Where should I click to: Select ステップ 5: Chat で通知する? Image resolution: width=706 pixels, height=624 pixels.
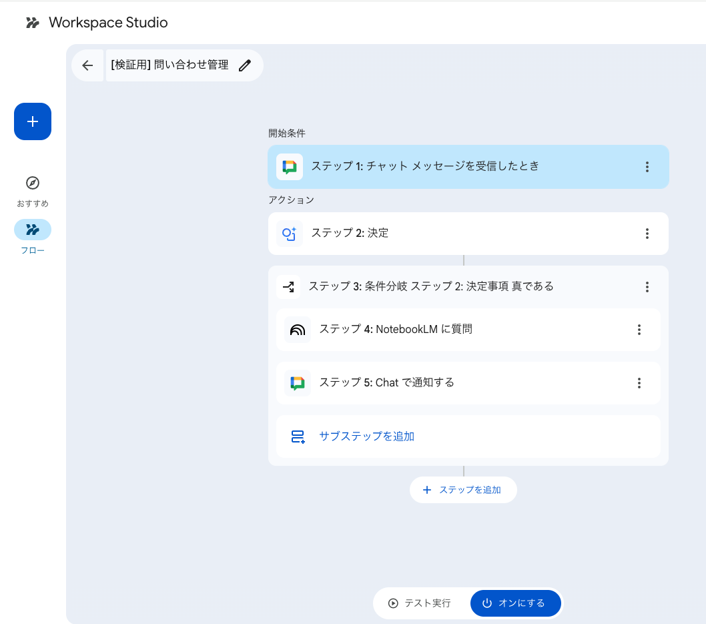468,383
